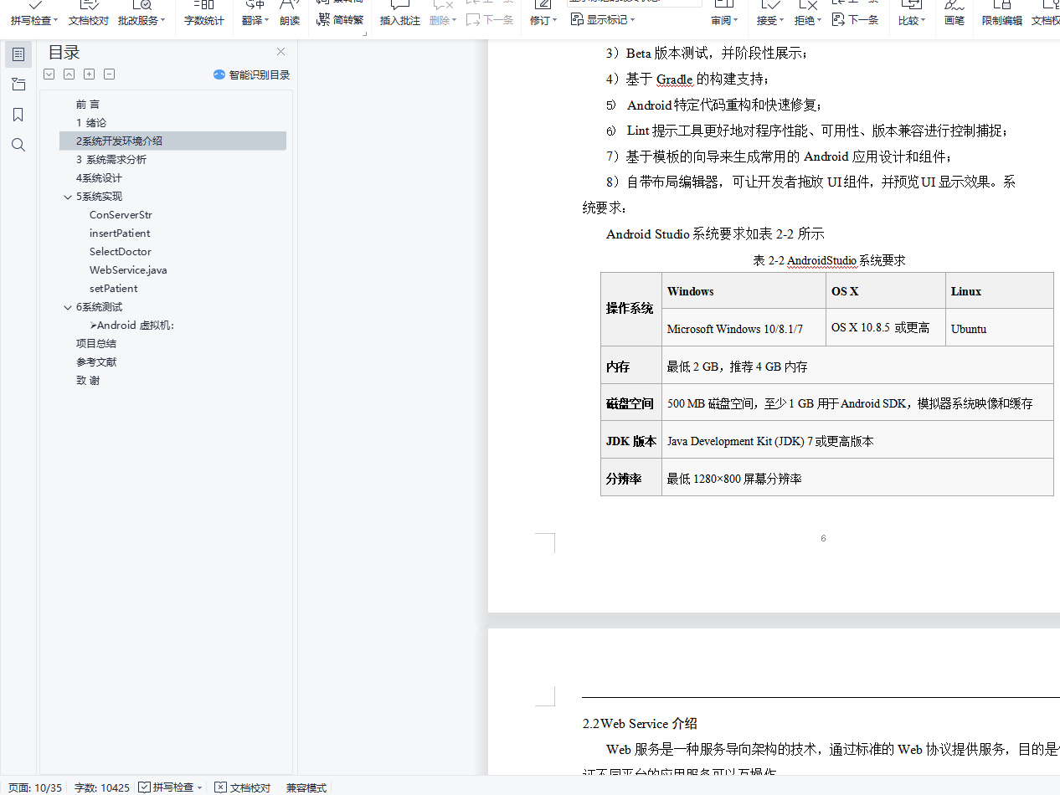This screenshot has height=795, width=1060.
Task: Collapse the 6系统测试 outline node
Action: pyautogui.click(x=68, y=307)
